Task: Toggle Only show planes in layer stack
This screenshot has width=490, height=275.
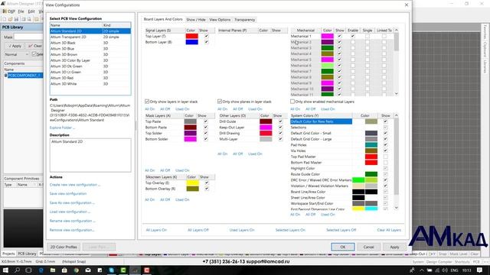Action: [x=220, y=102]
